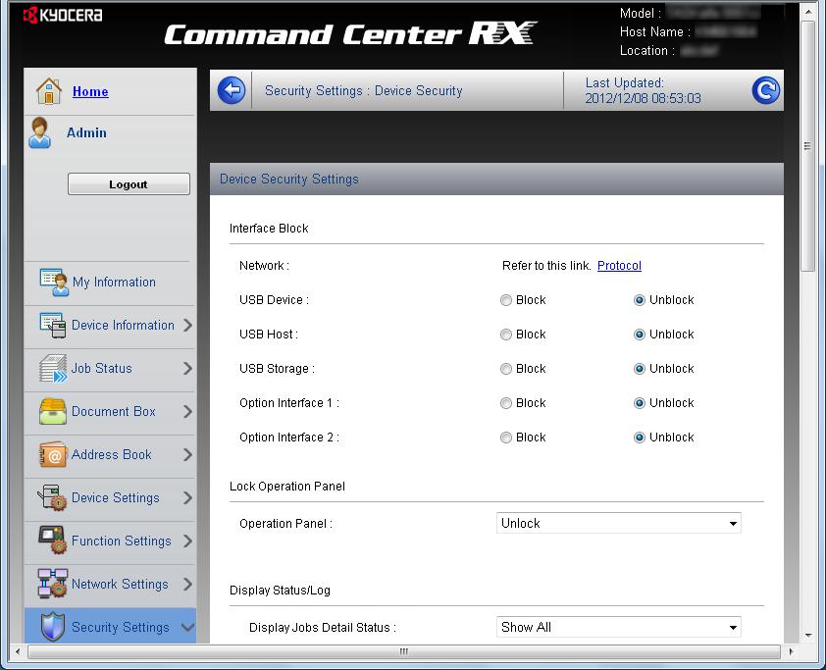Select Unblock for USB Device
826x670 pixels.
pyautogui.click(x=639, y=300)
